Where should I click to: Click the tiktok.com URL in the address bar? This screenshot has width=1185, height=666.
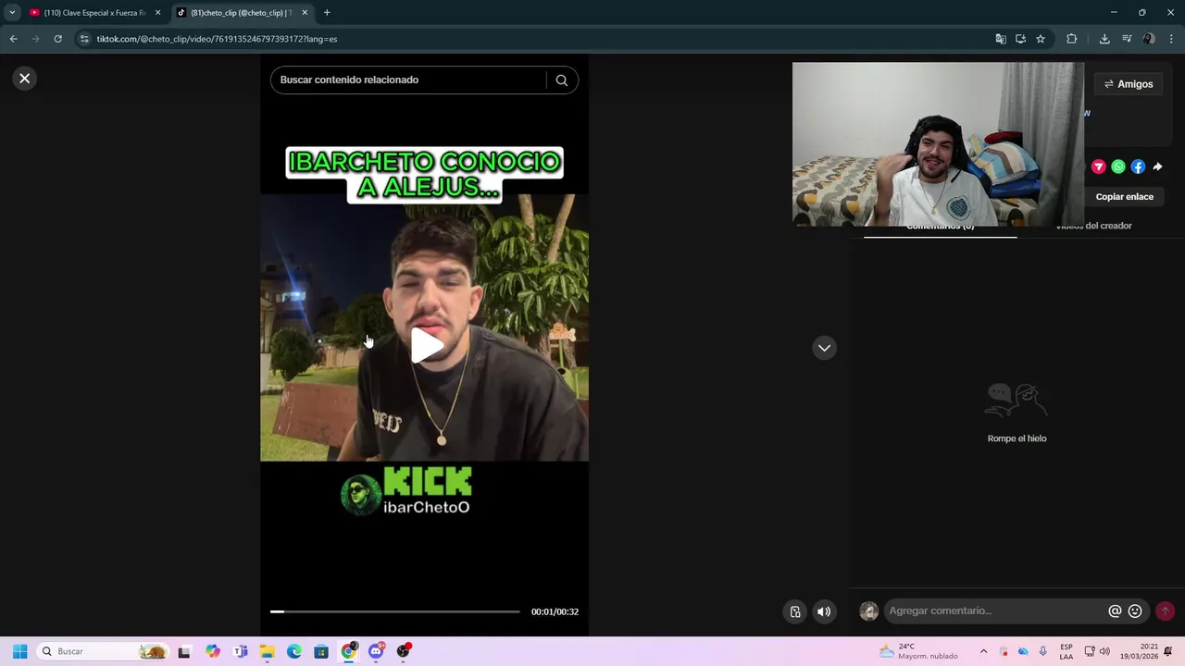(x=217, y=39)
